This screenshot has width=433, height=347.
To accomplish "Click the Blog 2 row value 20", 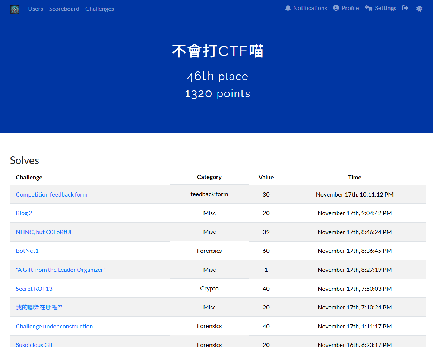I will (x=266, y=213).
